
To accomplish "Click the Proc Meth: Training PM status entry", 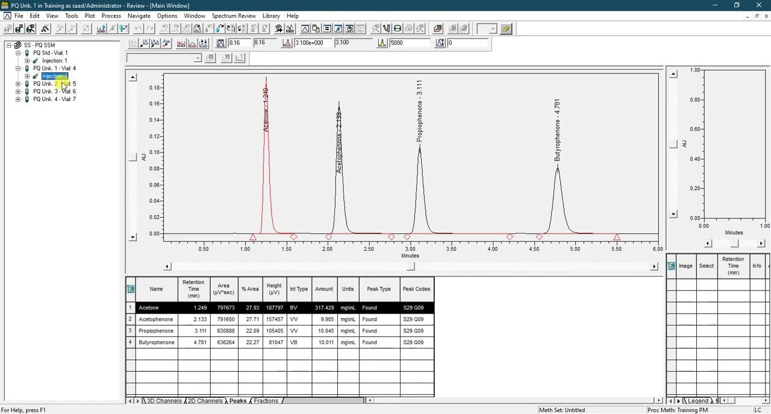I will pyautogui.click(x=678, y=410).
